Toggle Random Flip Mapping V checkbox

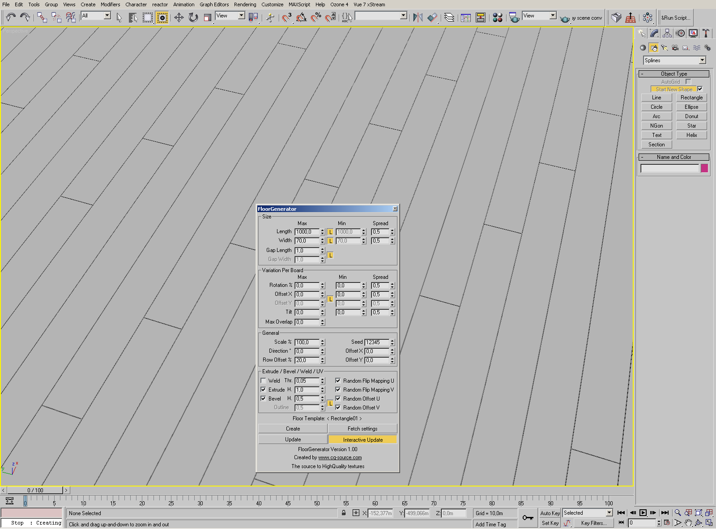point(338,390)
